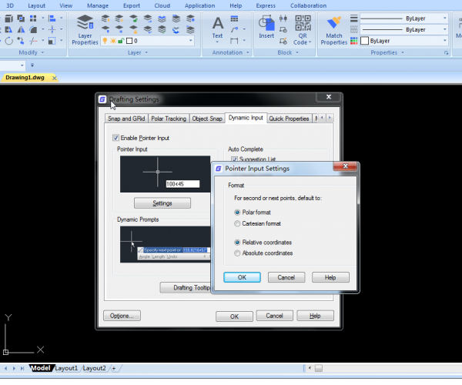Click the Mirror tool in Modify
The height and width of the screenshot is (385, 462).
pyautogui.click(x=21, y=30)
